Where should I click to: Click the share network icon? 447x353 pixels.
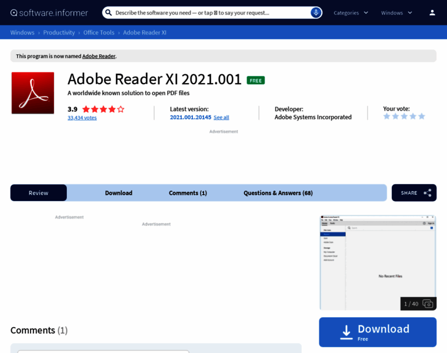[x=428, y=193]
